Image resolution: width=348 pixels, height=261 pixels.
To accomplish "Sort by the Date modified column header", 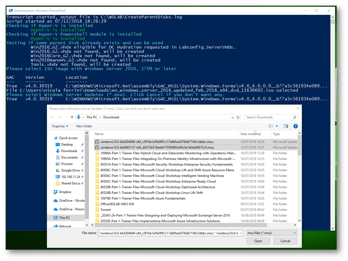I will pyautogui.click(x=255, y=134).
